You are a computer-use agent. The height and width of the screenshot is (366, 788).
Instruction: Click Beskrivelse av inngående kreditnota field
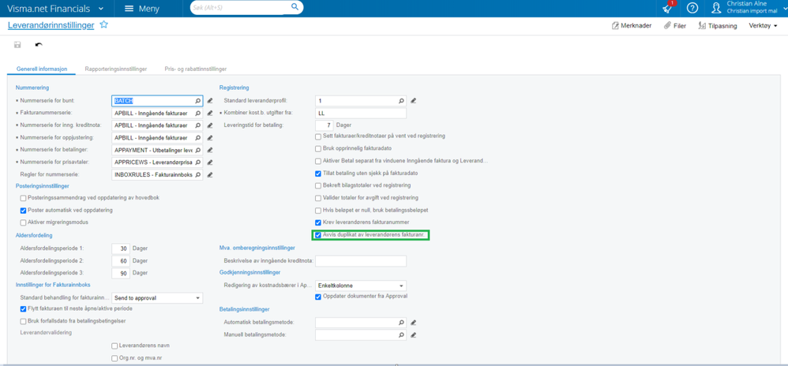pos(360,260)
